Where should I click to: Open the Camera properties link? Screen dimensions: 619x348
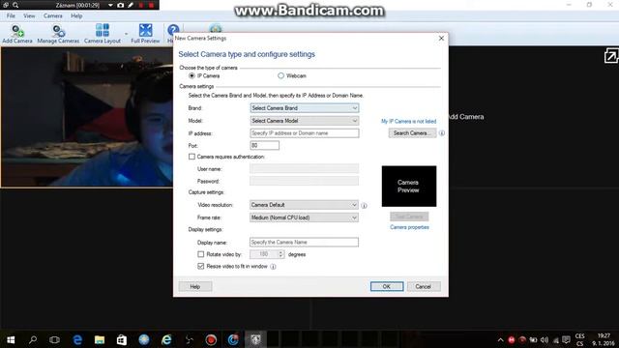coord(409,227)
